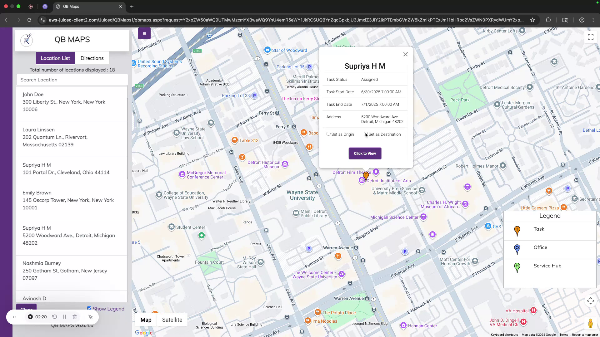The height and width of the screenshot is (337, 600).
Task: Click the pan control at bottom right
Action: tap(590, 301)
